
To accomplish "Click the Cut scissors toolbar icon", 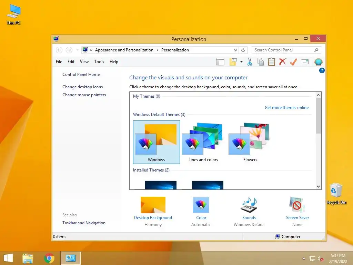I will click(x=250, y=62).
